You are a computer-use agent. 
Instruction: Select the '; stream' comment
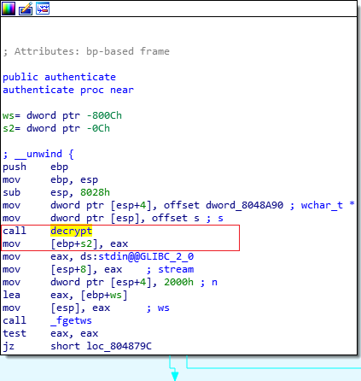coord(170,269)
